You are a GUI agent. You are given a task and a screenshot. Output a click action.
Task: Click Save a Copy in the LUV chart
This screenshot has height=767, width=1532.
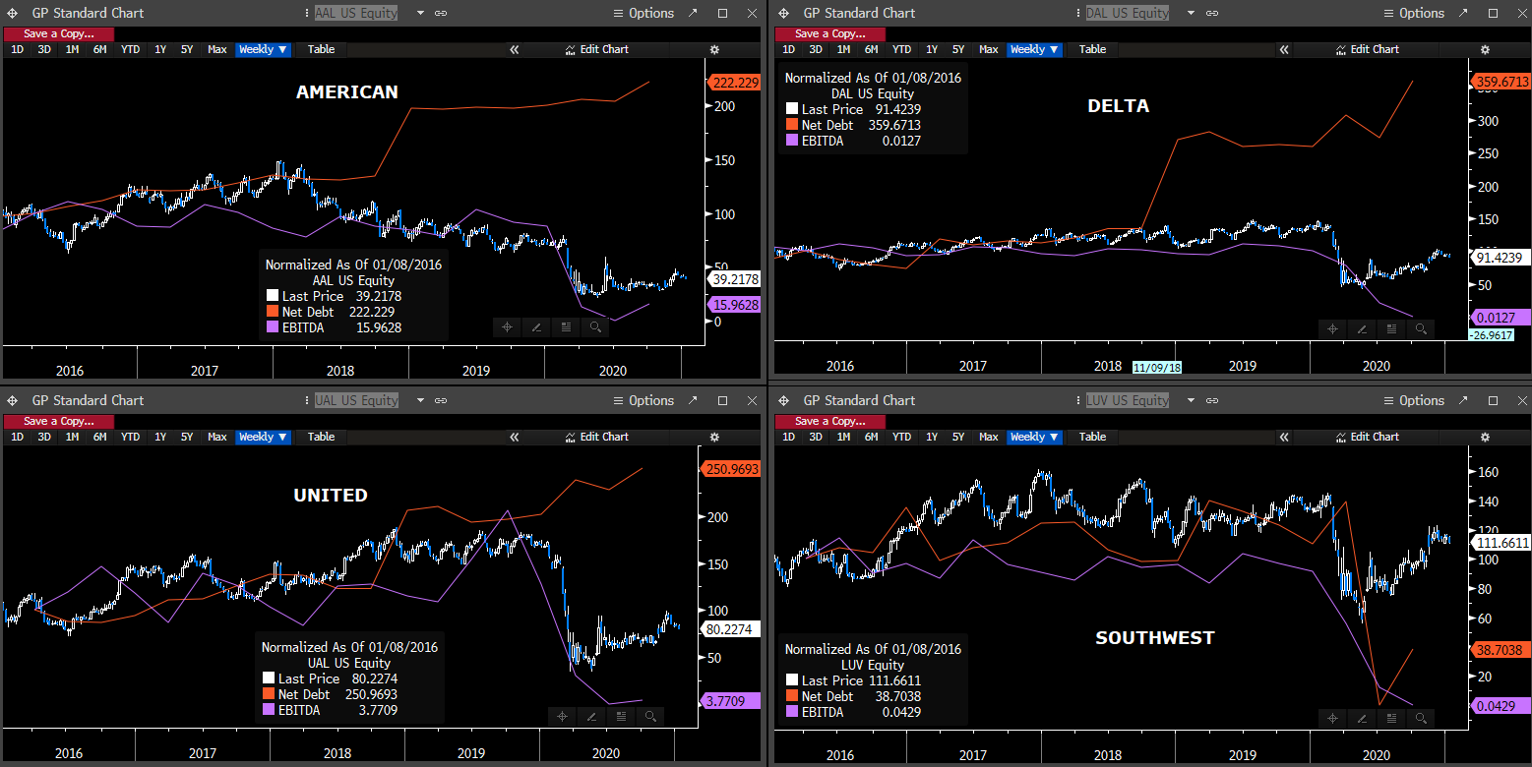pos(829,421)
